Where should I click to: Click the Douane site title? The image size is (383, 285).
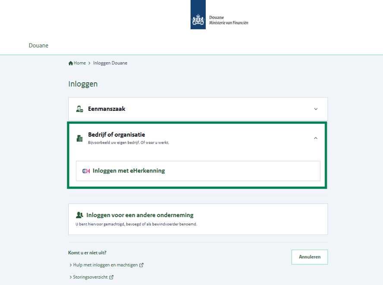click(x=38, y=45)
